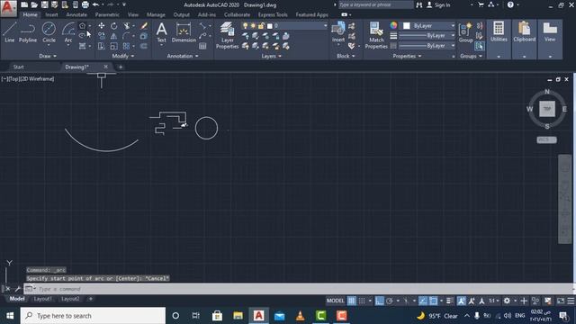
Task: Click the MODEL space button
Action: pyautogui.click(x=336, y=301)
